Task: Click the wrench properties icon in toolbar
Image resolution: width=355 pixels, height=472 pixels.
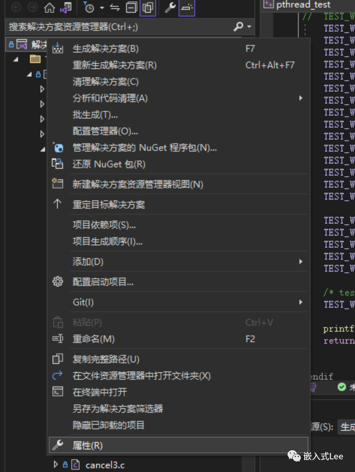Action: 170,8
